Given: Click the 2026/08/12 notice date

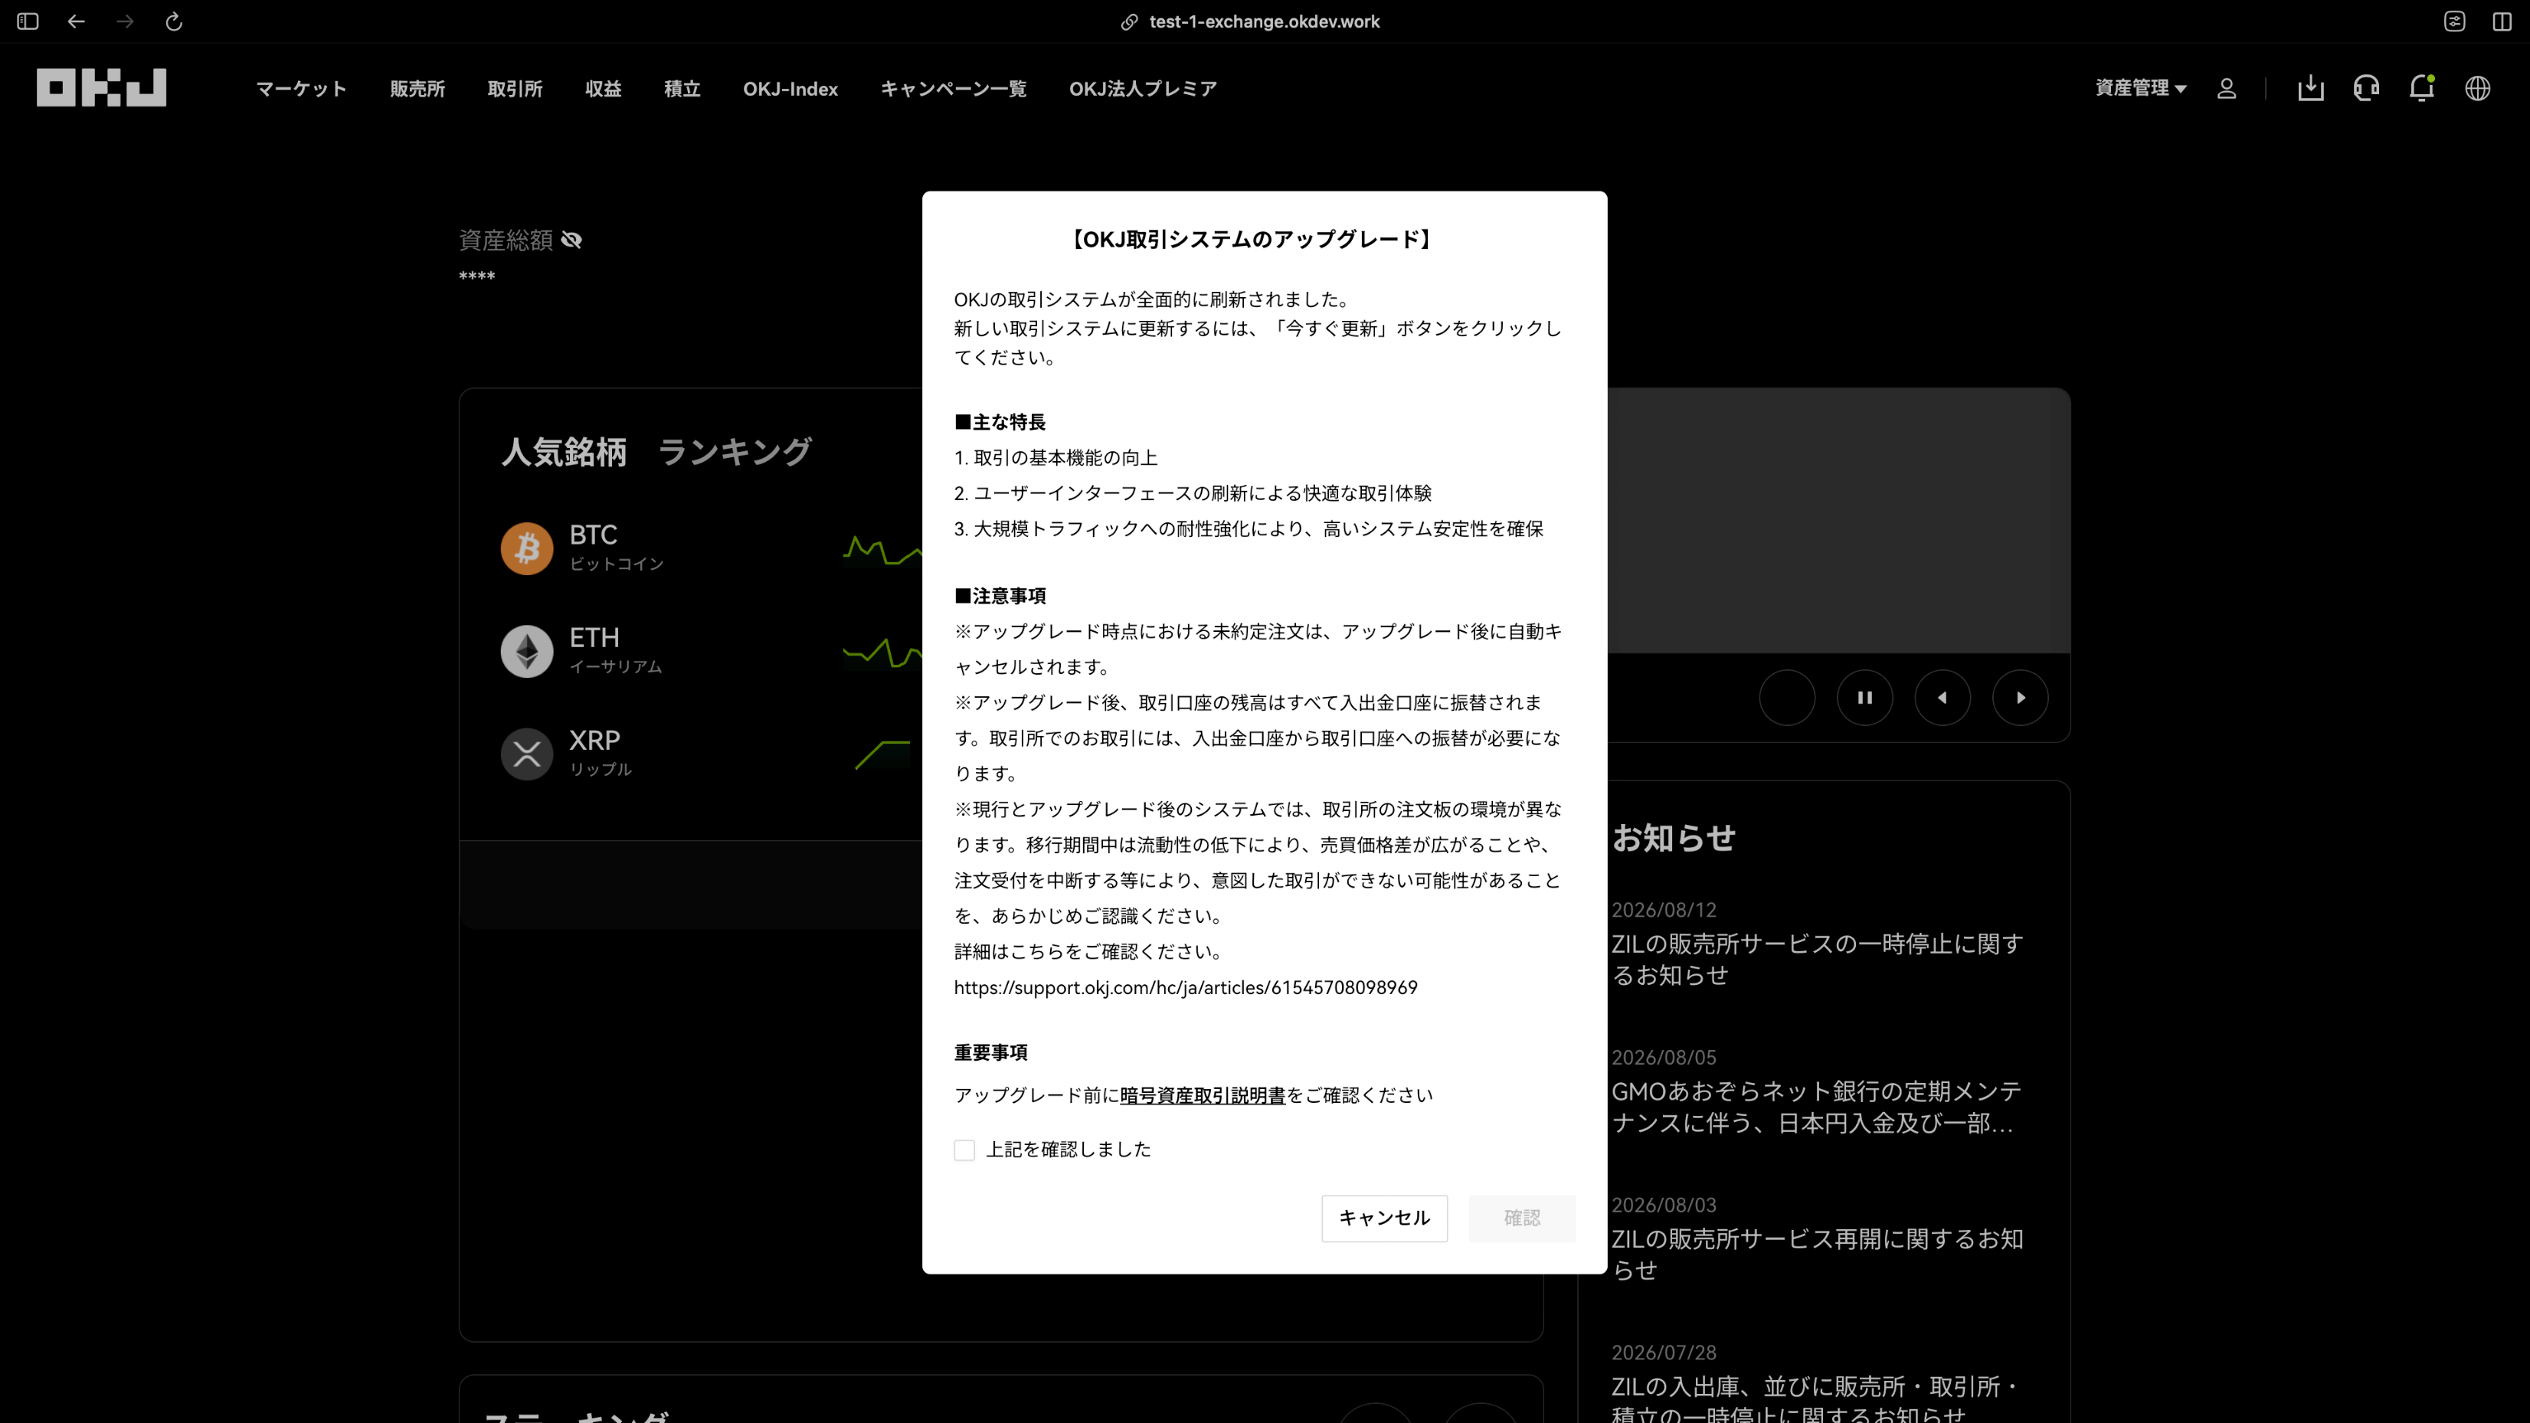Looking at the screenshot, I should click(x=1664, y=911).
